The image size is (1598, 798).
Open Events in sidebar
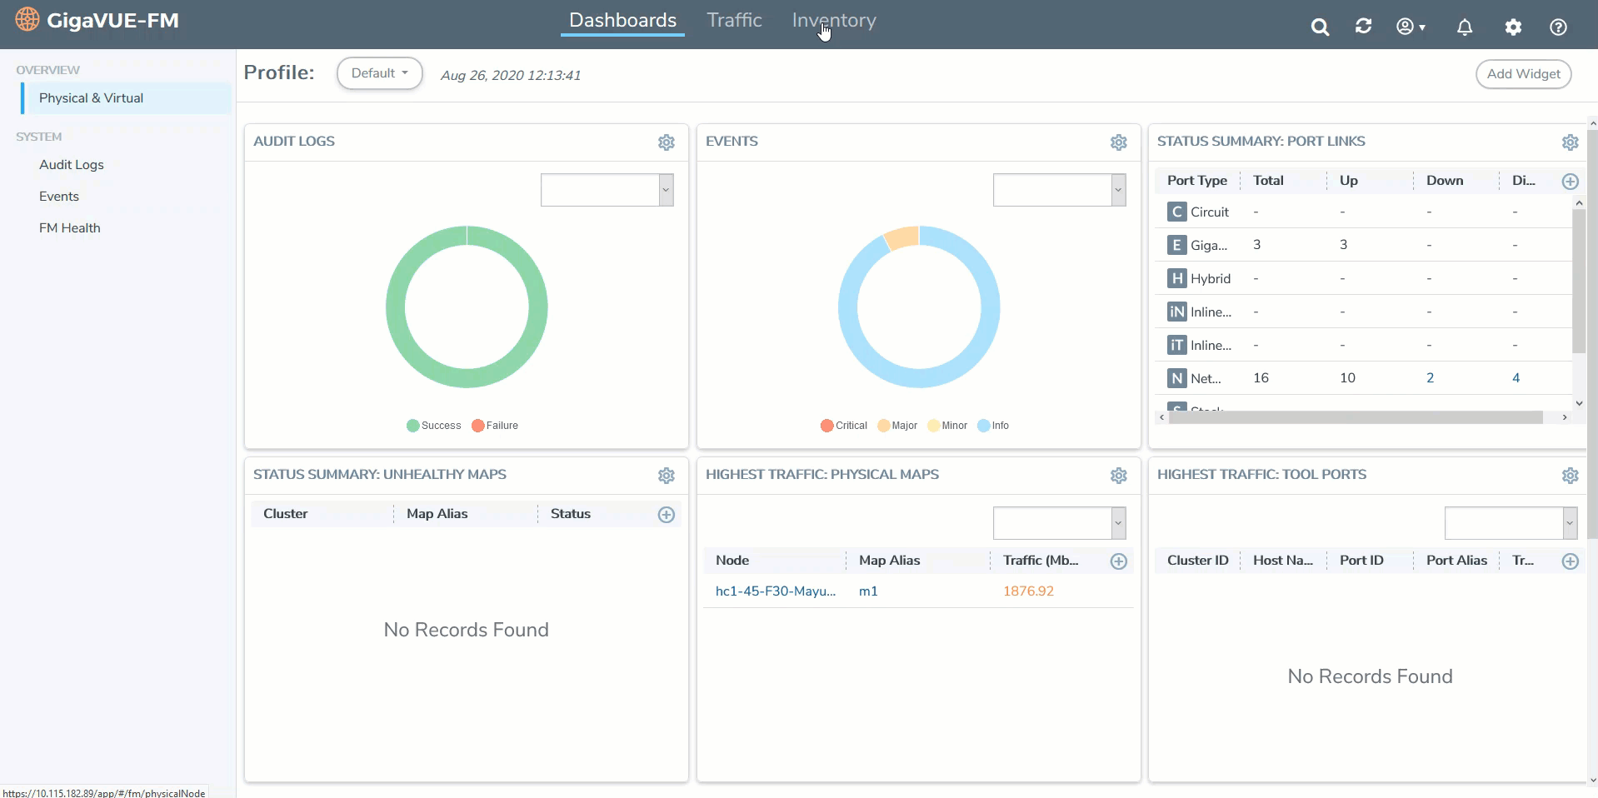point(59,197)
